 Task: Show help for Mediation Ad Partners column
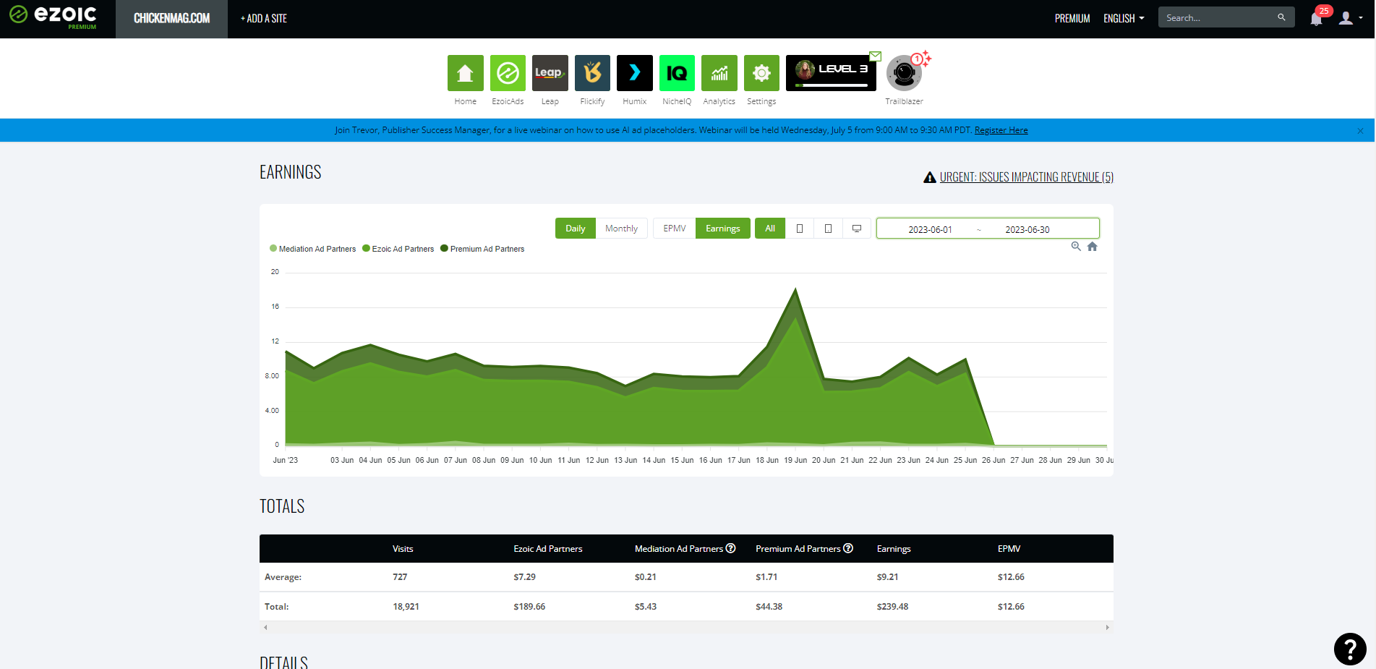tap(731, 548)
